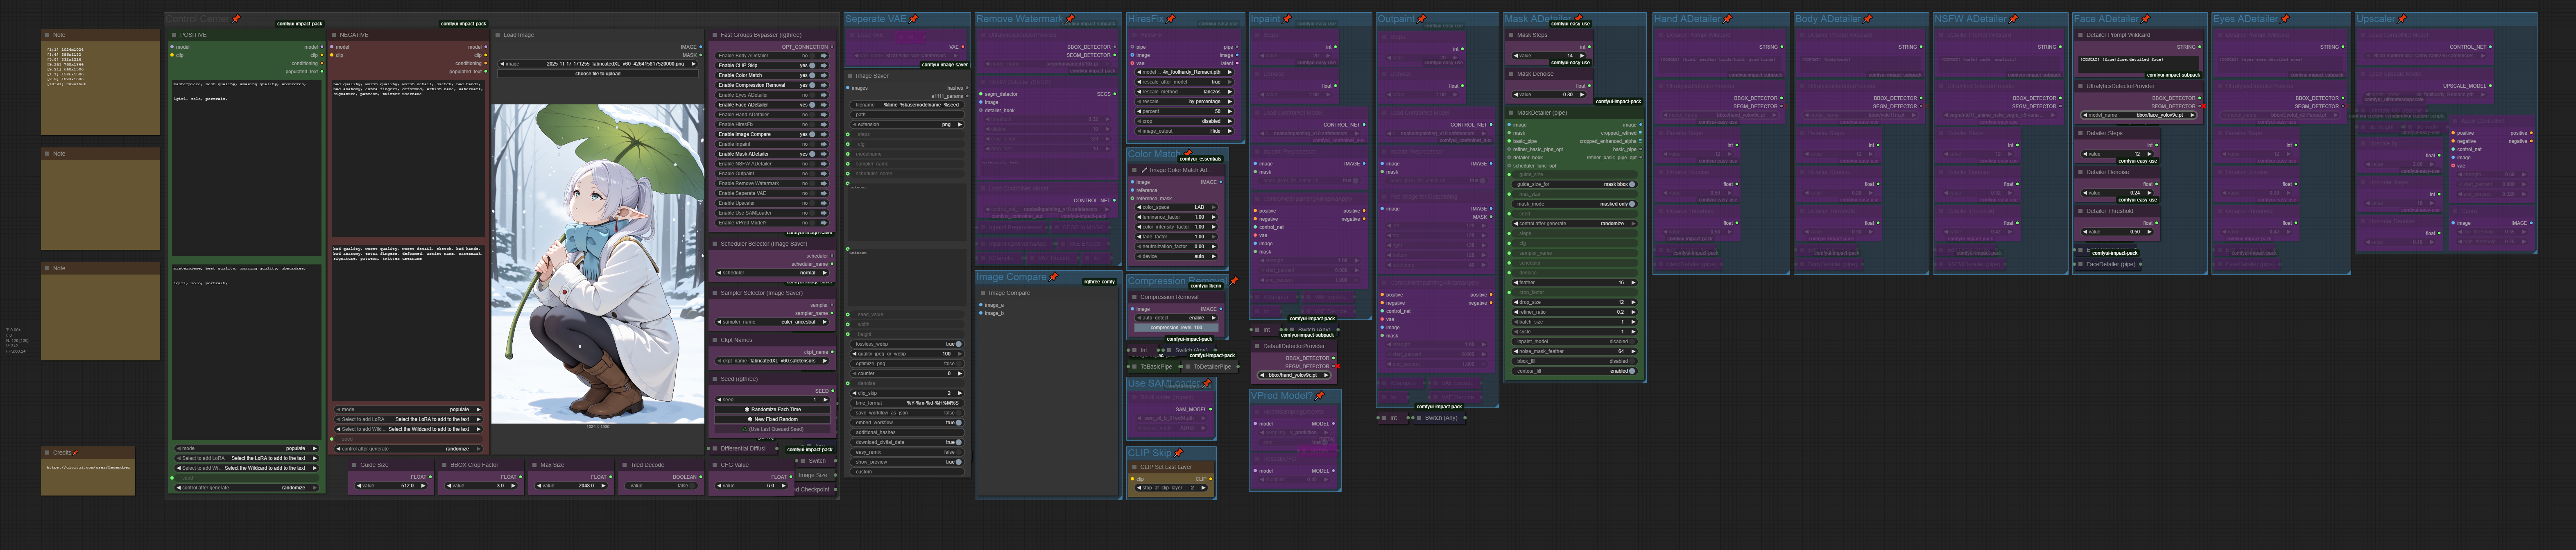Toggle Enable CLIP Skip switch
Image resolution: width=2576 pixels, height=550 pixels.
coord(812,66)
